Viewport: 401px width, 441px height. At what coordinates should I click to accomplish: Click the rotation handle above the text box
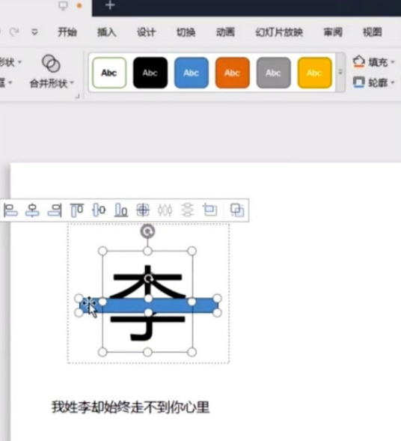coord(147,231)
